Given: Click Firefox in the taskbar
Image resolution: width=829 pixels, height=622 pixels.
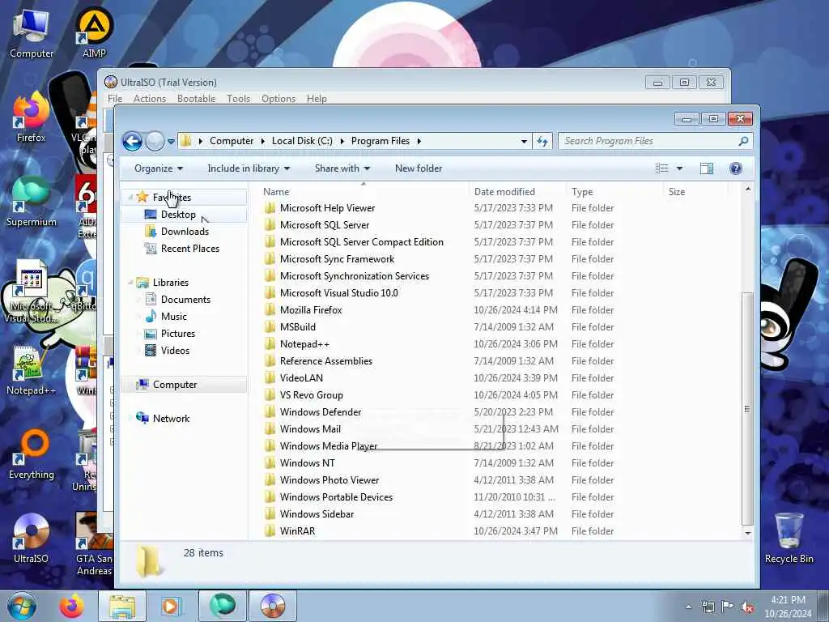Looking at the screenshot, I should click(71, 606).
